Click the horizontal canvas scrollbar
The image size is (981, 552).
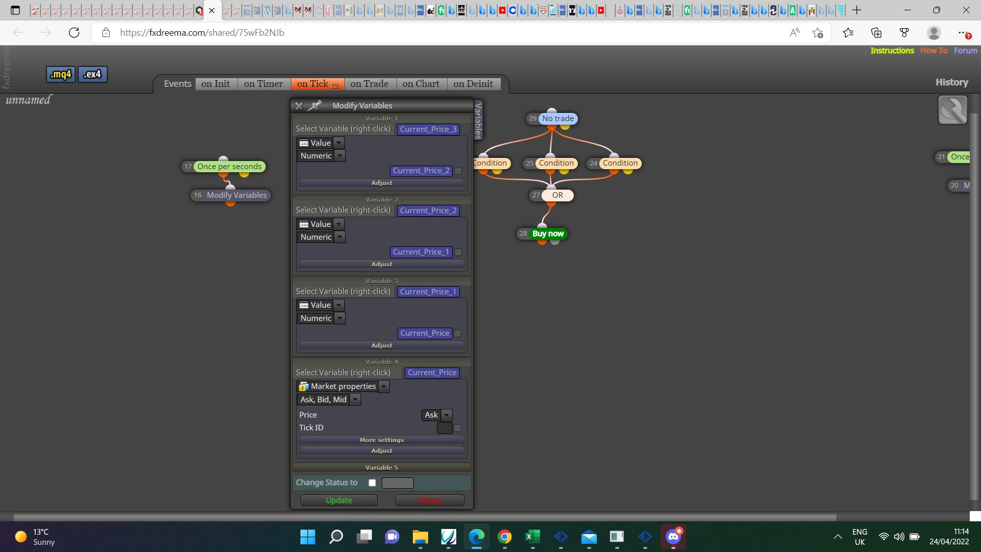tap(425, 517)
